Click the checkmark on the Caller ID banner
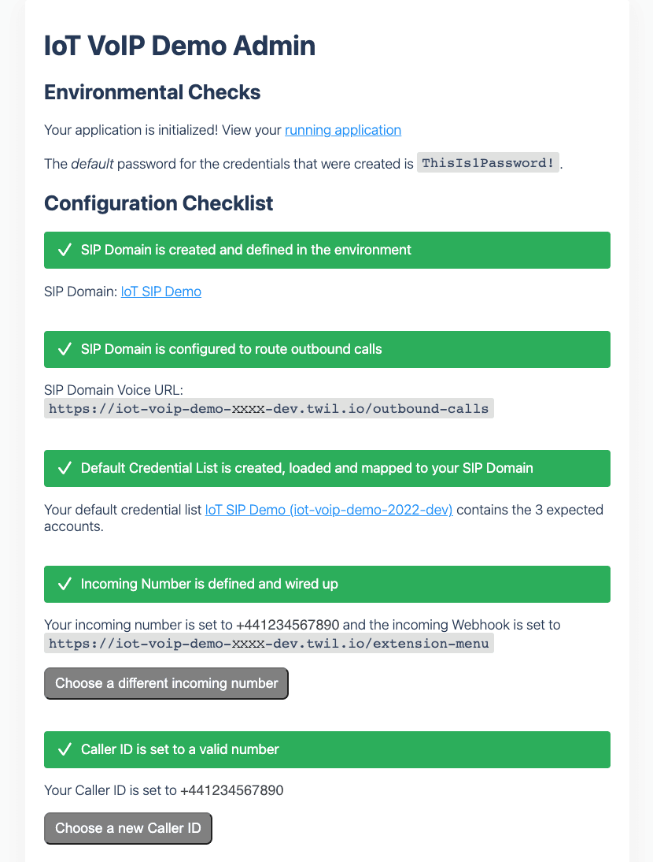The image size is (653, 862). pos(65,749)
